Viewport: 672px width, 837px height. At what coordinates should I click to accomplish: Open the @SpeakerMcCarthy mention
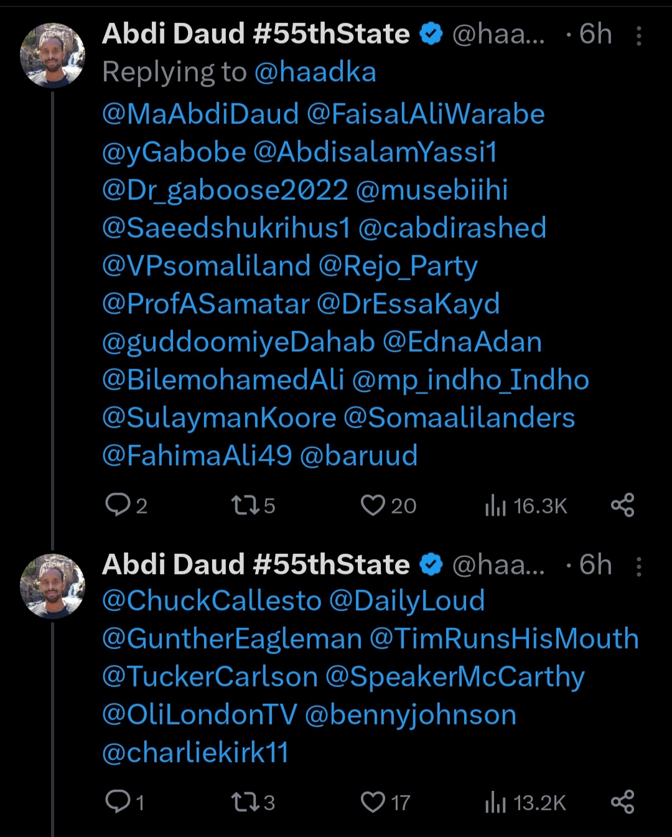[455, 677]
